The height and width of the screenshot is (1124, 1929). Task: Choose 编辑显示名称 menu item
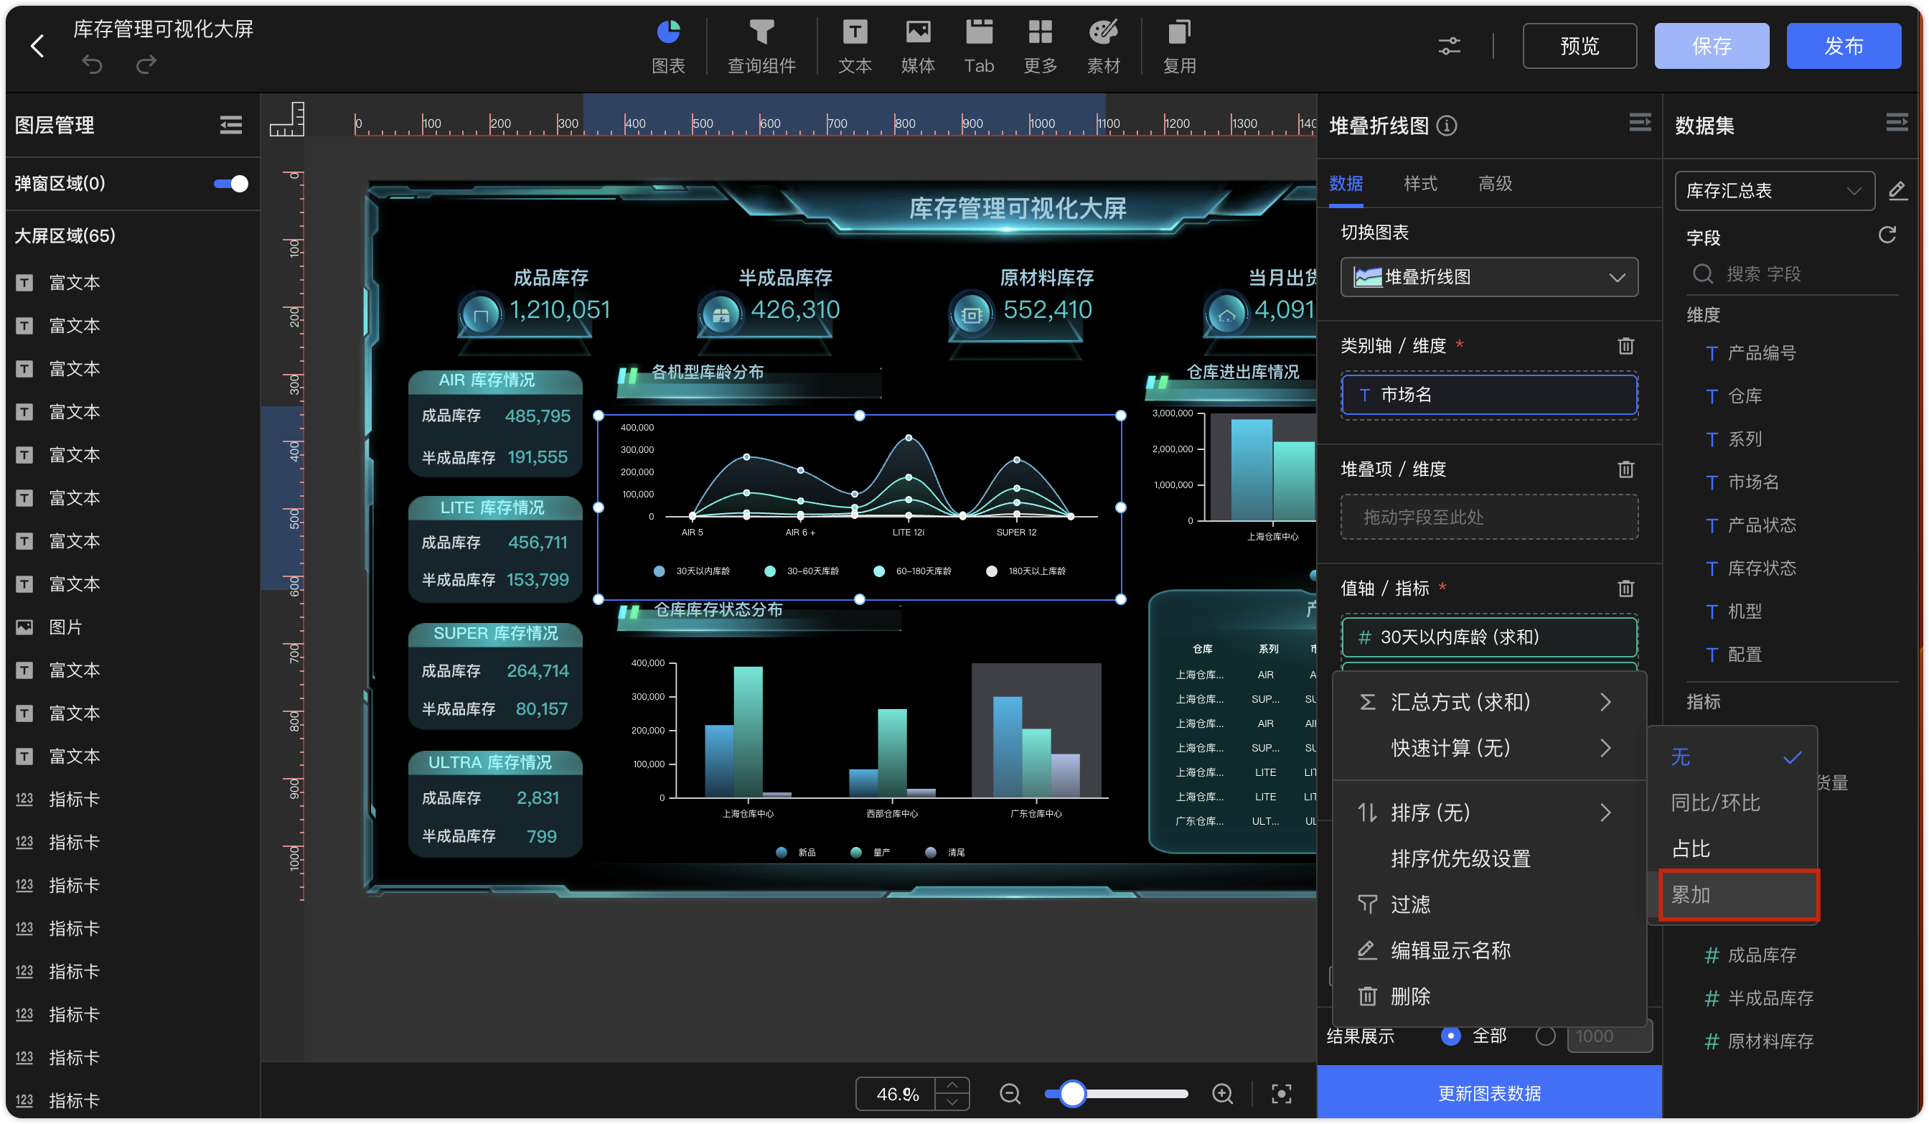click(1489, 951)
